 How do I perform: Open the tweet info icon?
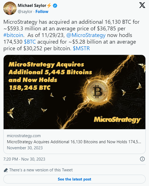pos(142,159)
